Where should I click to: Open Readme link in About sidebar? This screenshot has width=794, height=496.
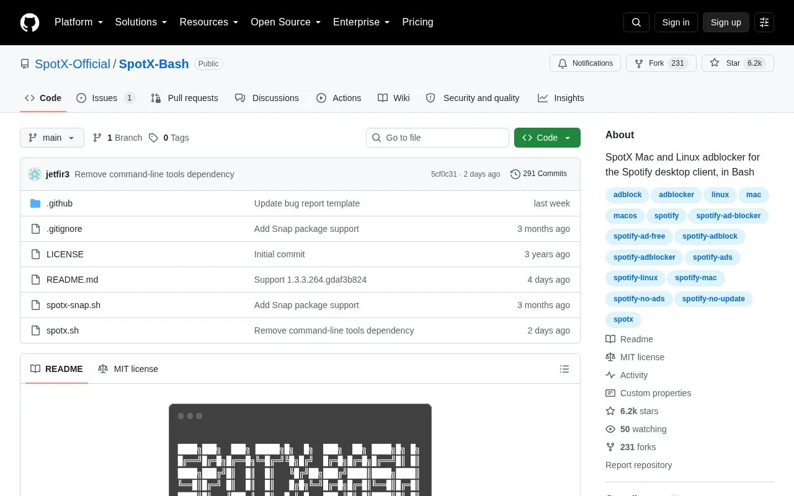point(629,339)
